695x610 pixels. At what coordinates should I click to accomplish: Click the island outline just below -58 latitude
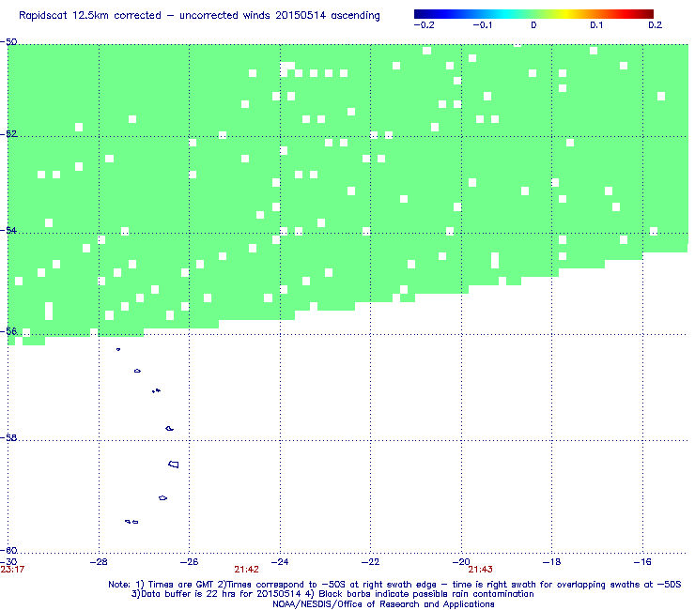click(x=174, y=465)
